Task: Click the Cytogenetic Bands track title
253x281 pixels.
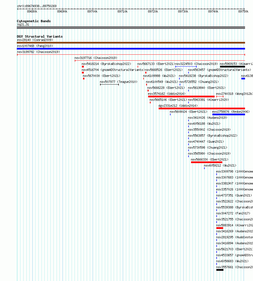Action: point(34,21)
